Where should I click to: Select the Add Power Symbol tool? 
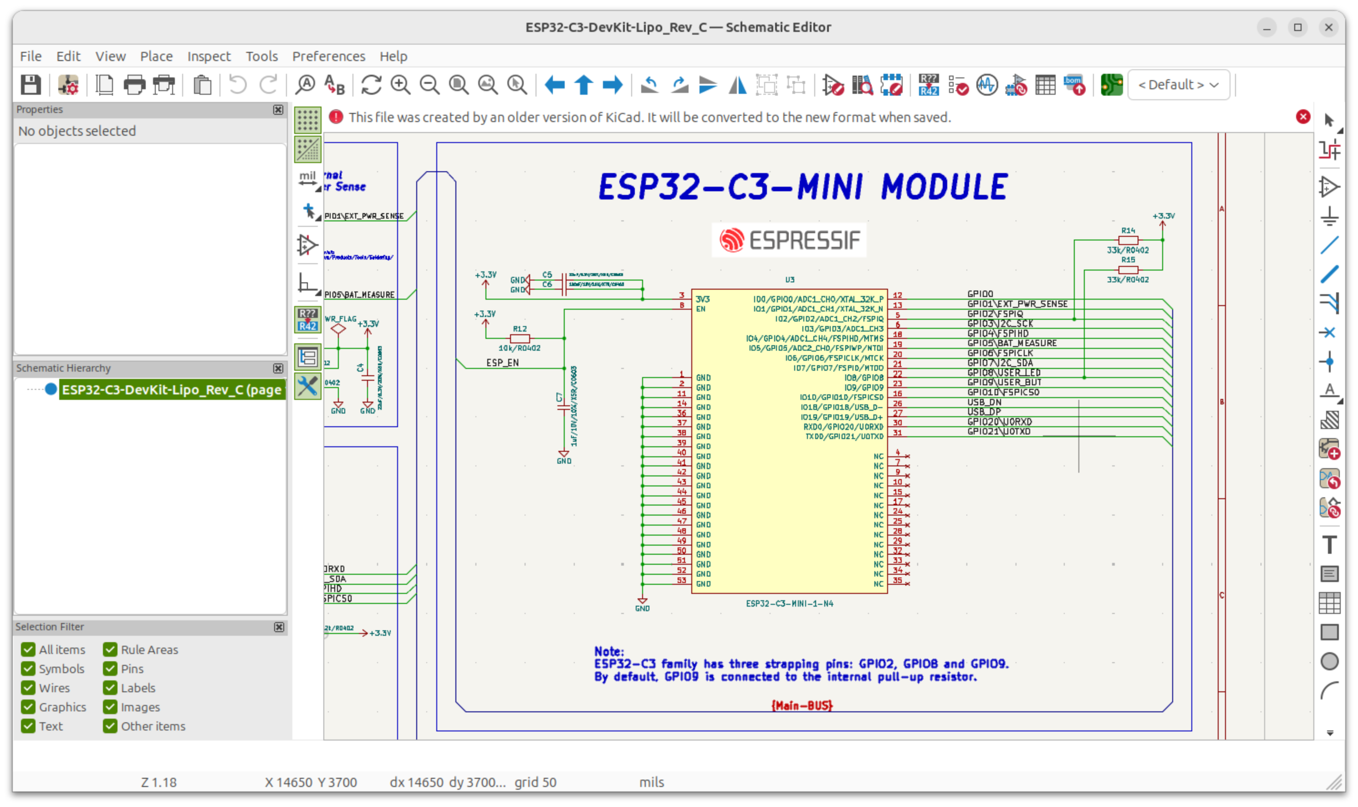coord(1329,216)
